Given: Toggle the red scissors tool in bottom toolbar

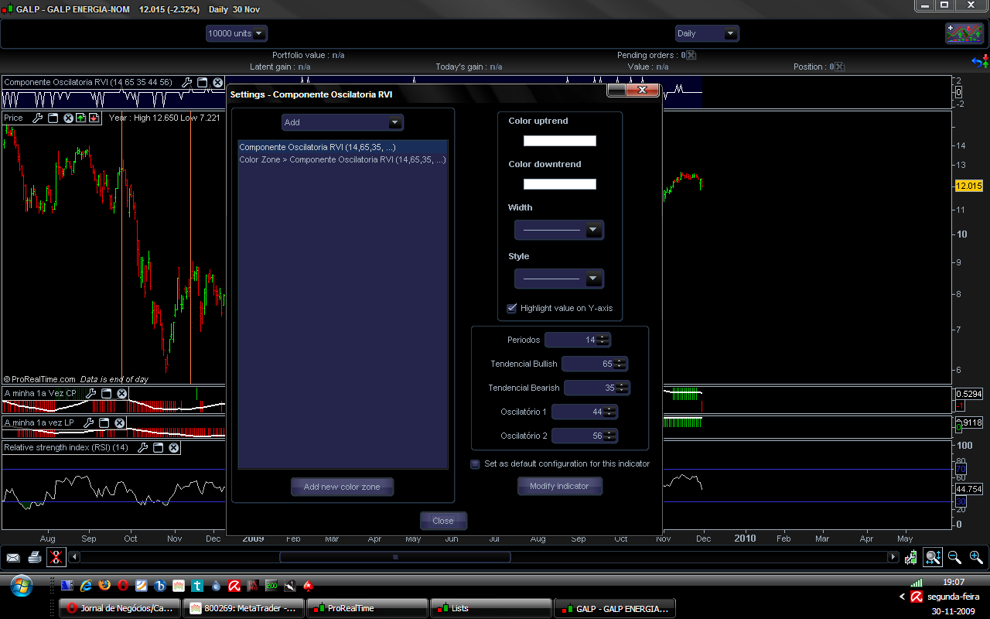Looking at the screenshot, I should [56, 556].
